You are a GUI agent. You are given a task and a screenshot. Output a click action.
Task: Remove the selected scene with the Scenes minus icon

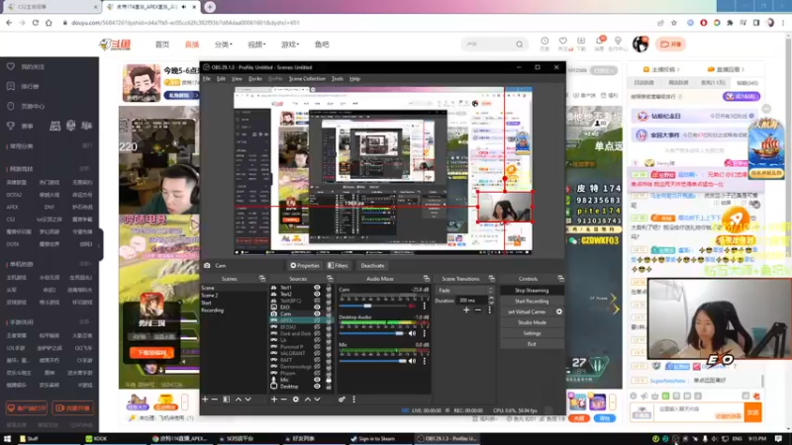click(x=214, y=400)
